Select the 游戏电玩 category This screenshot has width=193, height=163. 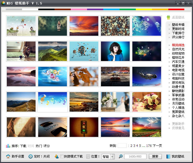tap(178, 83)
